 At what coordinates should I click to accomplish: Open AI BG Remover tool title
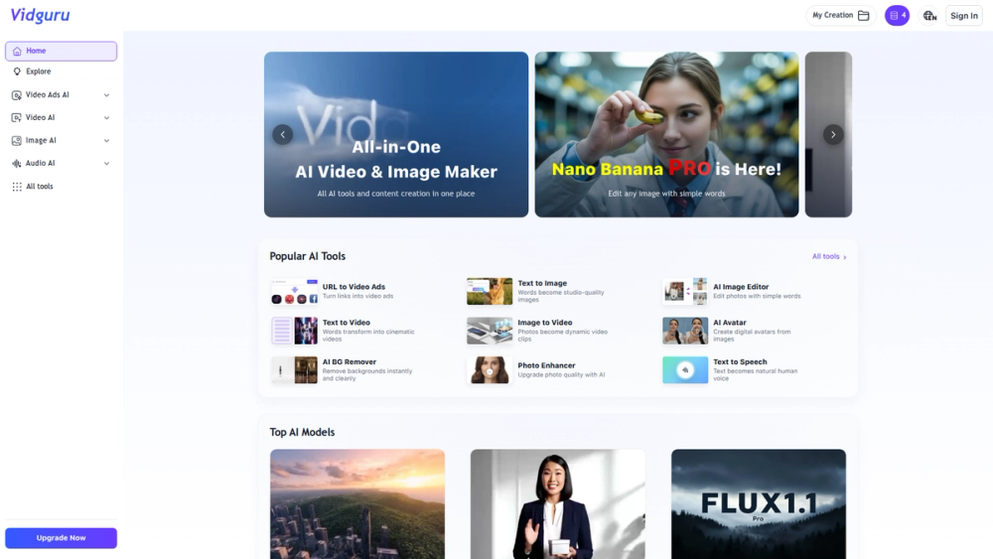(x=349, y=361)
